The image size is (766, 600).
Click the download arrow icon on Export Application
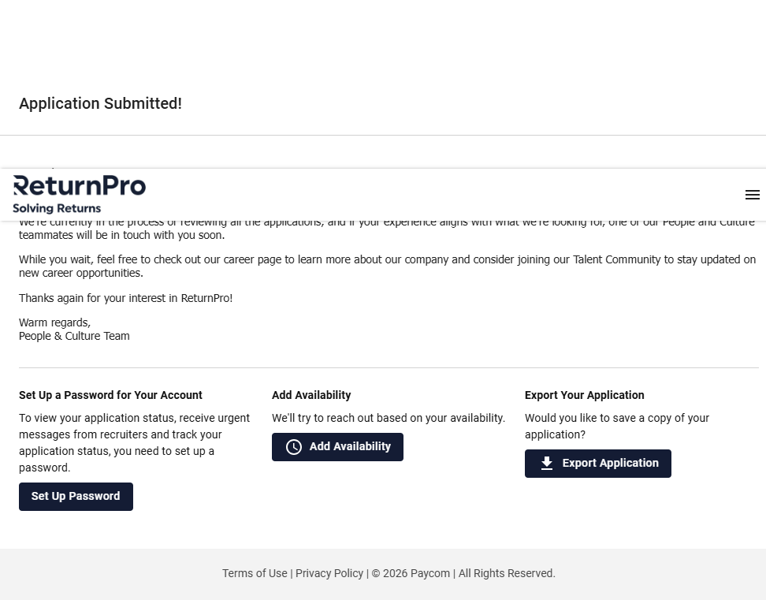click(547, 464)
